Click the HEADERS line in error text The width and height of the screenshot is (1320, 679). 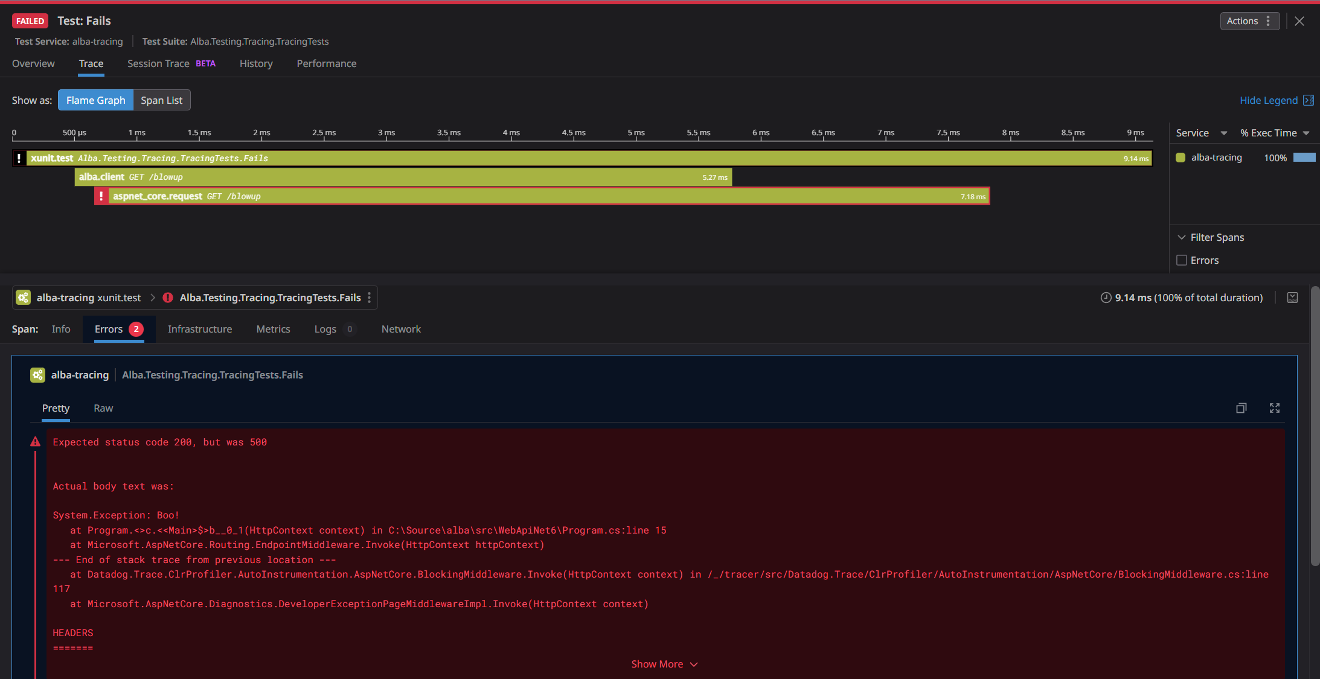(x=73, y=633)
